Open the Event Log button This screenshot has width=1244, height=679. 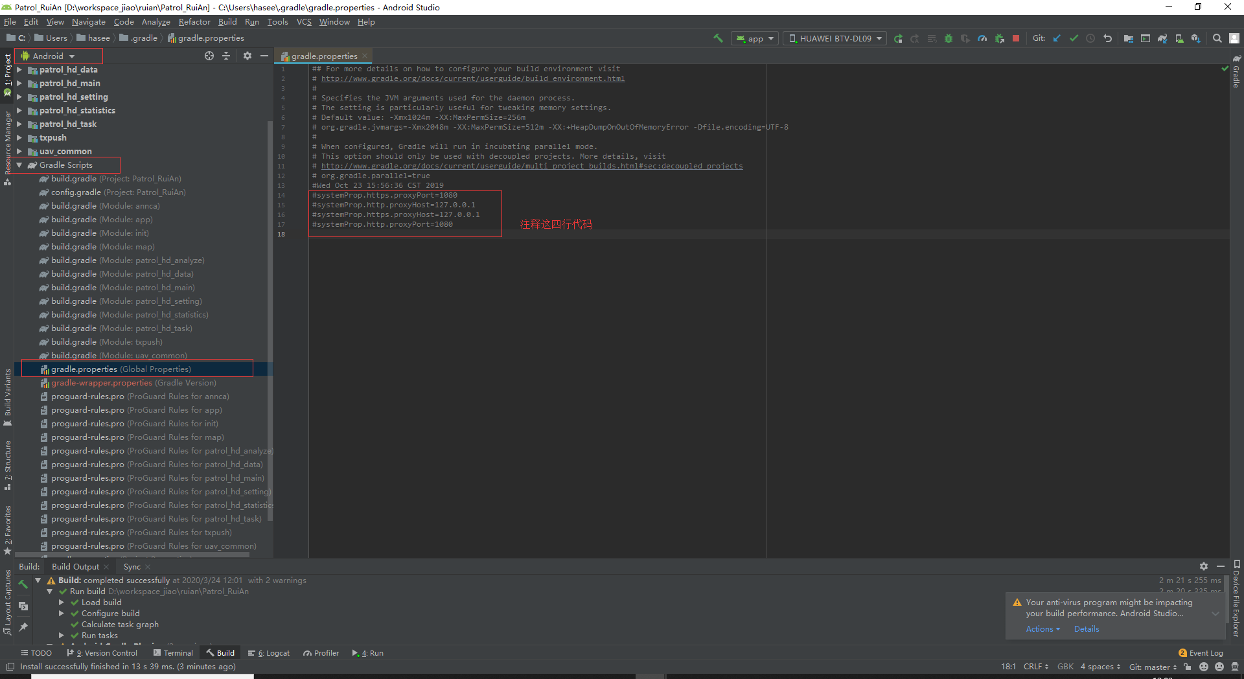pos(1201,653)
